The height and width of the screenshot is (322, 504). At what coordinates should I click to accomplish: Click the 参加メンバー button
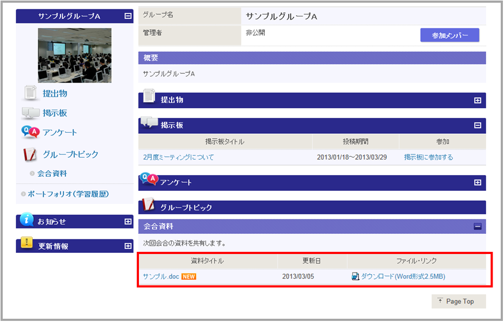pyautogui.click(x=450, y=35)
